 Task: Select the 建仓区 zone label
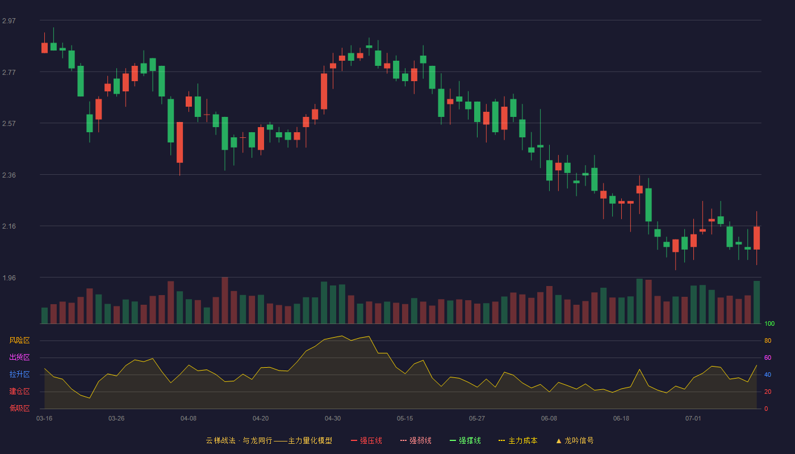19,392
